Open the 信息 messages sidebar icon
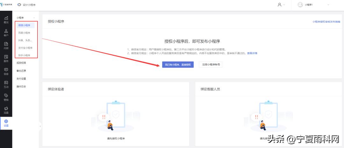Screen dimensions: 344x148 pos(6,71)
